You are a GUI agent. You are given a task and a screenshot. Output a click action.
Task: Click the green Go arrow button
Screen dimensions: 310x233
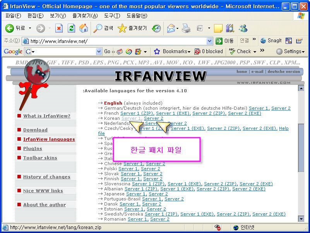click(219, 41)
